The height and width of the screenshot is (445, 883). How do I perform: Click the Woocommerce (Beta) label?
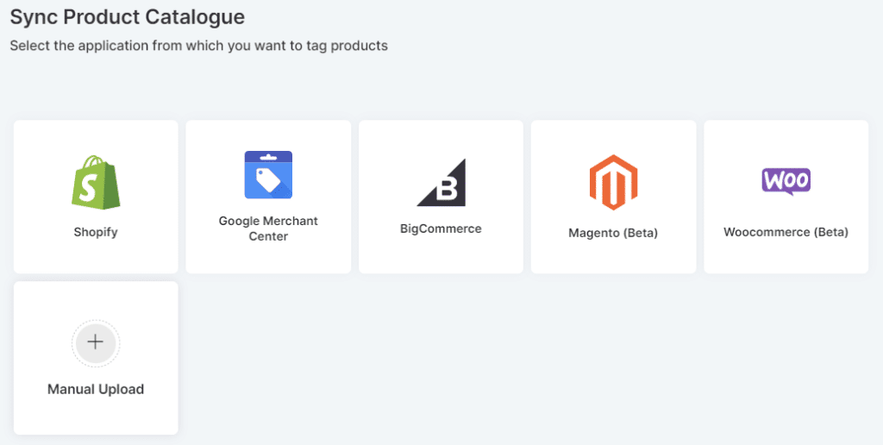(x=786, y=232)
